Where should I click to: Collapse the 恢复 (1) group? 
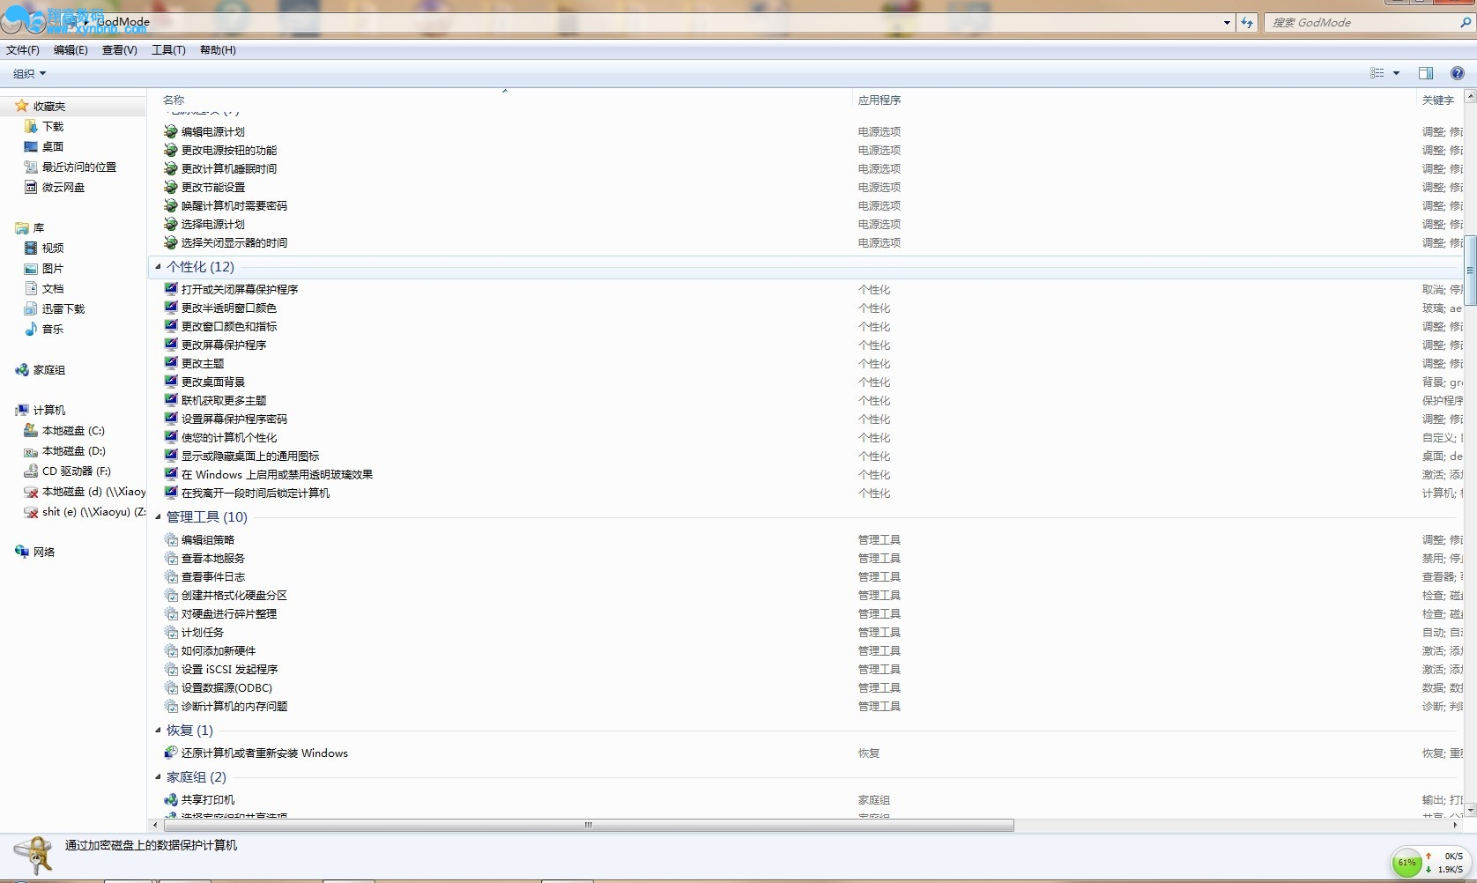(158, 730)
